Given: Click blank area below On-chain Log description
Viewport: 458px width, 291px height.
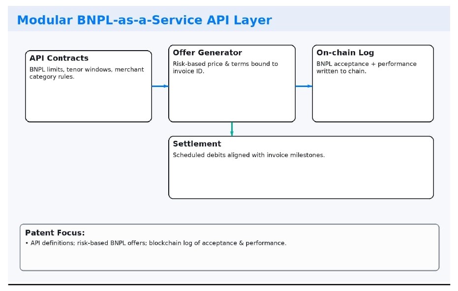Looking at the screenshot, I should click(x=372, y=99).
